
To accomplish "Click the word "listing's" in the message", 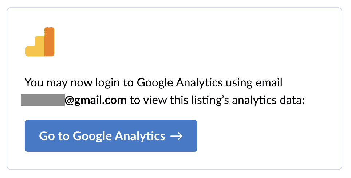I will pos(210,100).
